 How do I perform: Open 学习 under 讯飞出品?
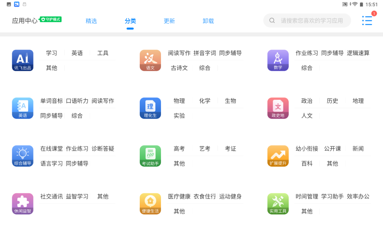tap(51, 53)
